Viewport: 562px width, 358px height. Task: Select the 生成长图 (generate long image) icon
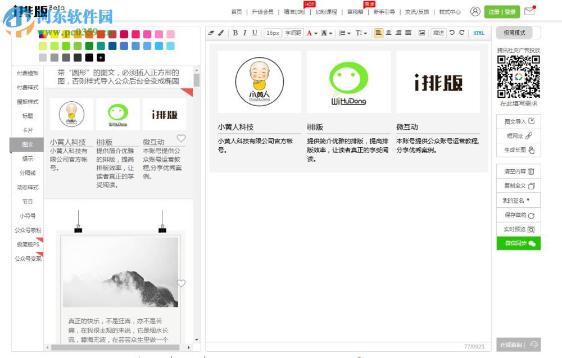[532, 151]
